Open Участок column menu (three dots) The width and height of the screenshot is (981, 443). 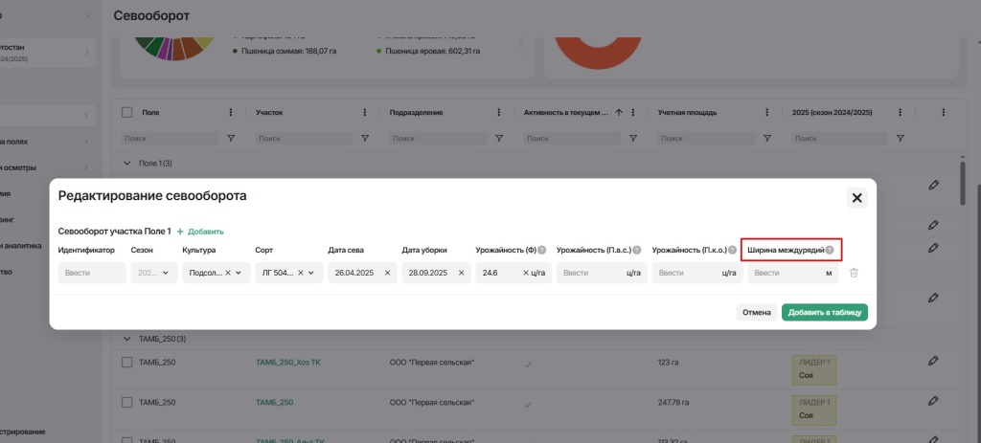tap(365, 113)
